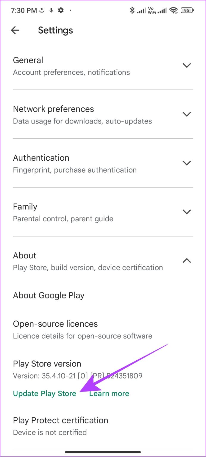Click the battery indicator showing 95
This screenshot has width=206, height=457.
(187, 10)
